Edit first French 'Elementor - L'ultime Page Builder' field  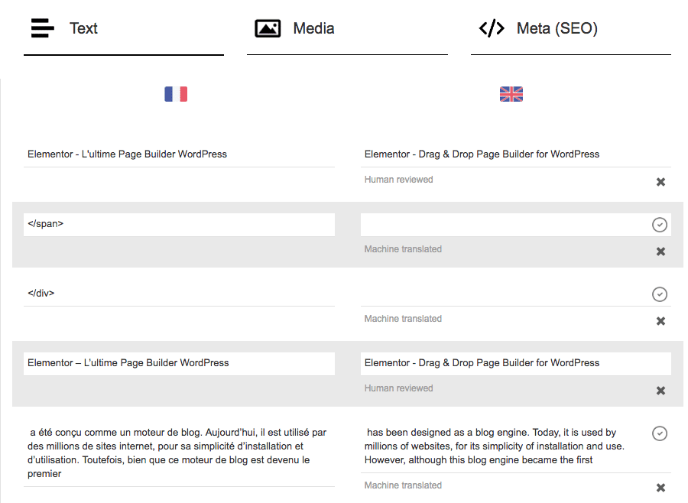point(179,154)
